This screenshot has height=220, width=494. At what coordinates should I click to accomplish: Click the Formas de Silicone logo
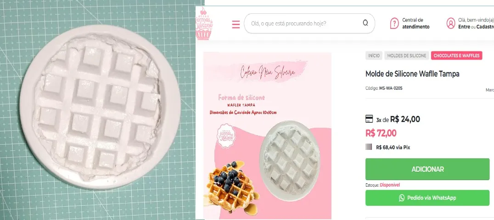(204, 24)
